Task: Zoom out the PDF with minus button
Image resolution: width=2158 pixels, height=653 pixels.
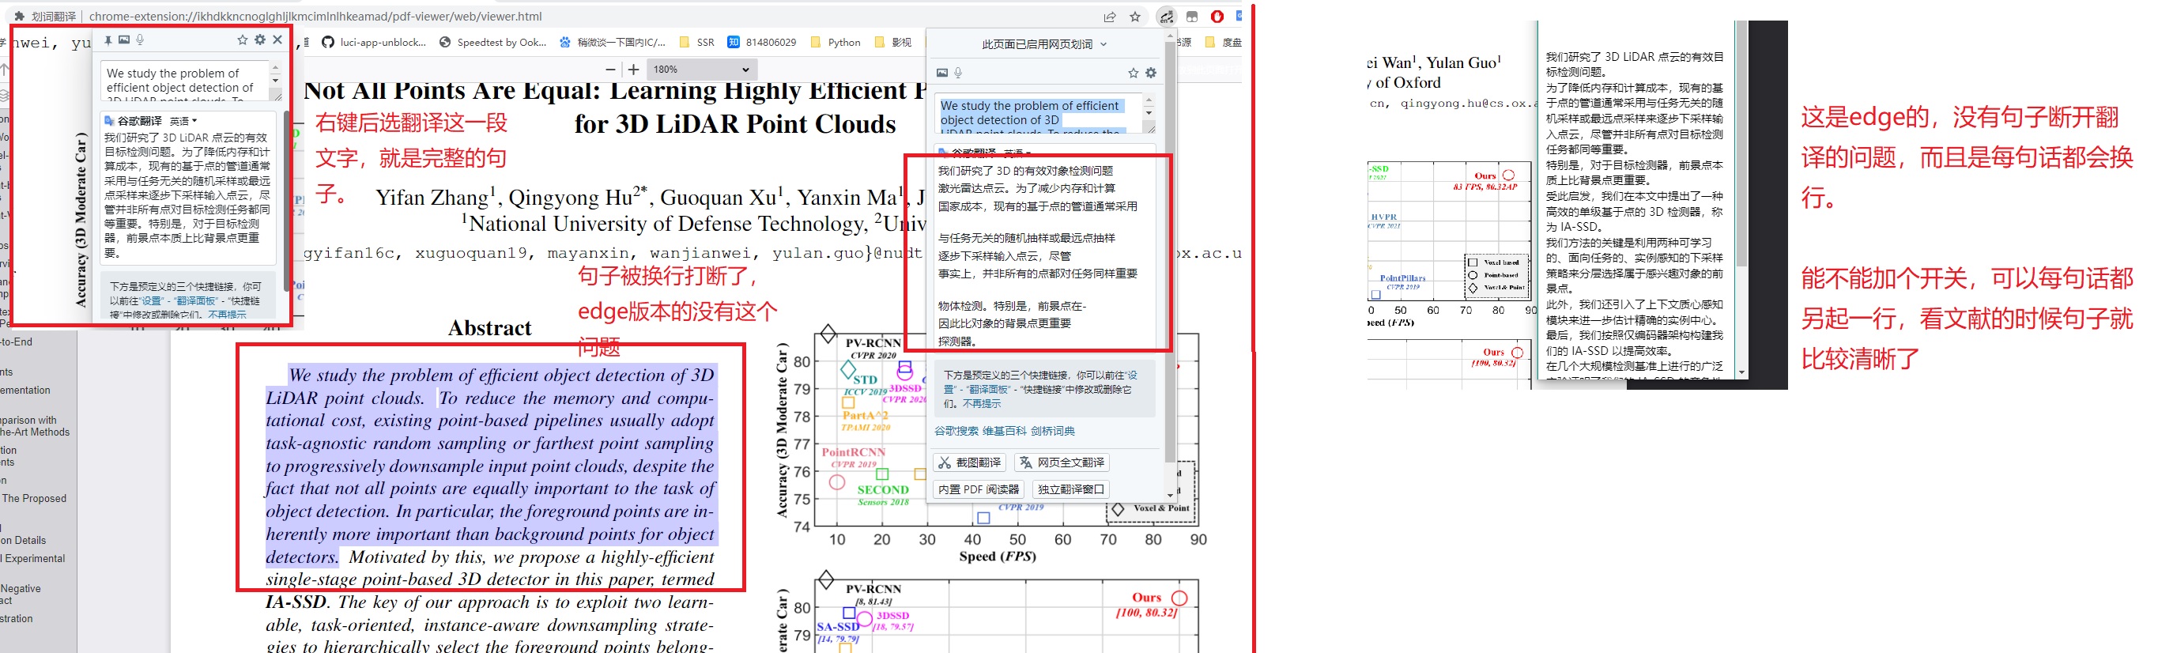Action: click(611, 70)
